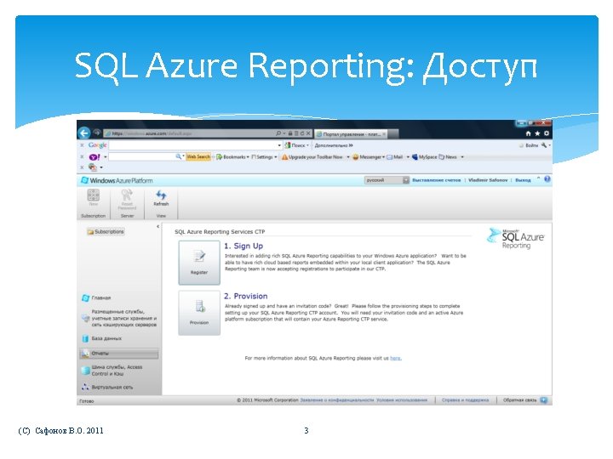Close the Yahoo toolbar with its X
613x459 pixels.
(82, 157)
